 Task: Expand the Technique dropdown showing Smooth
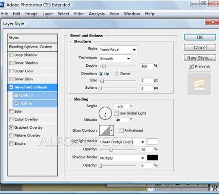pyautogui.click(x=115, y=58)
